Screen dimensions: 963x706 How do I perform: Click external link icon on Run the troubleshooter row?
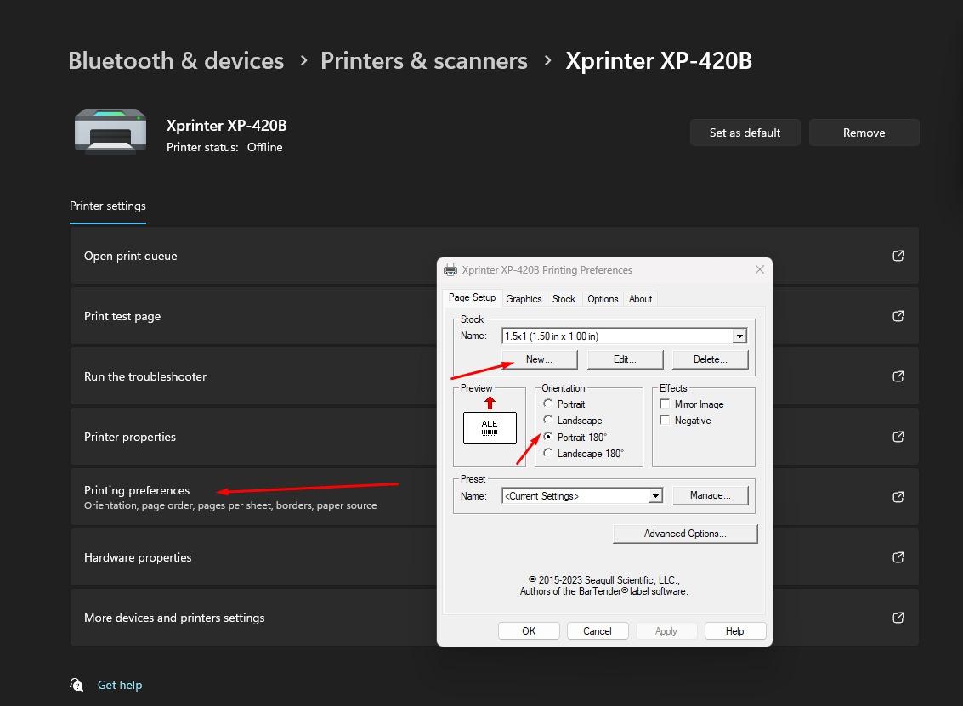pos(898,376)
